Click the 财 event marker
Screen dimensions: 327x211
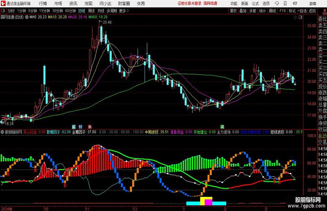[x=81, y=126]
